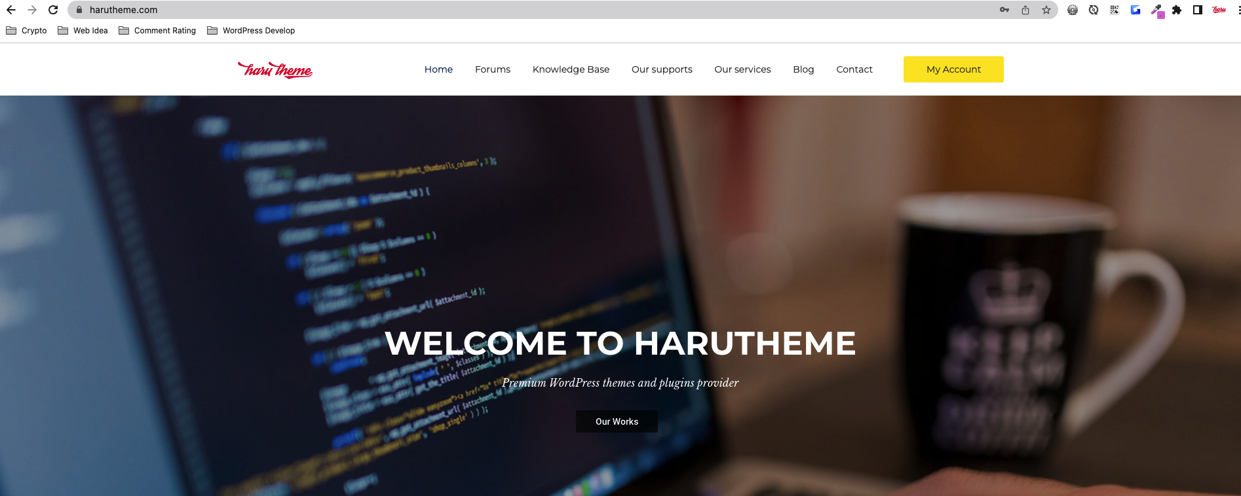Click the Our Works button
Viewport: 1241px width, 496px height.
pos(617,421)
